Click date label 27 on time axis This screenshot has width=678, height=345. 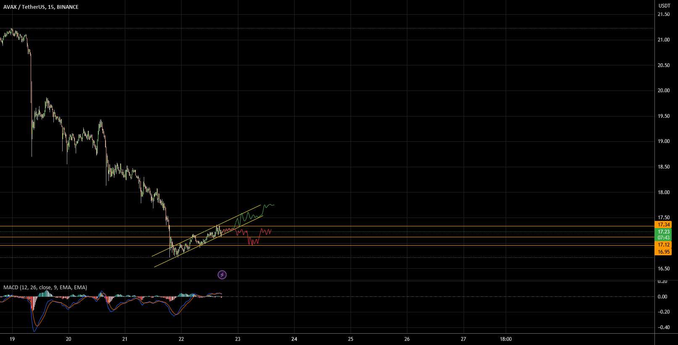463,339
